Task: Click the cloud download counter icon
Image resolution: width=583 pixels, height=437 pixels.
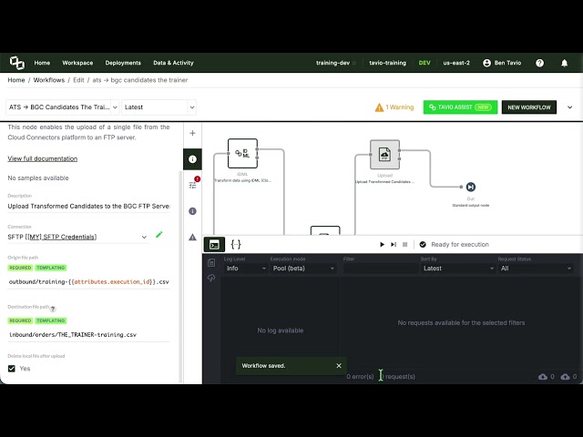Action: tap(543, 376)
